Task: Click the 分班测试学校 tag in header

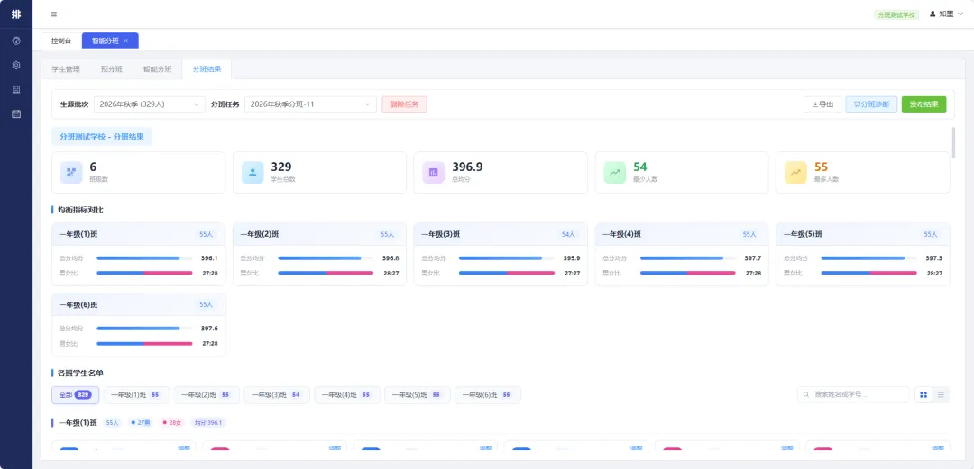Action: coord(896,14)
